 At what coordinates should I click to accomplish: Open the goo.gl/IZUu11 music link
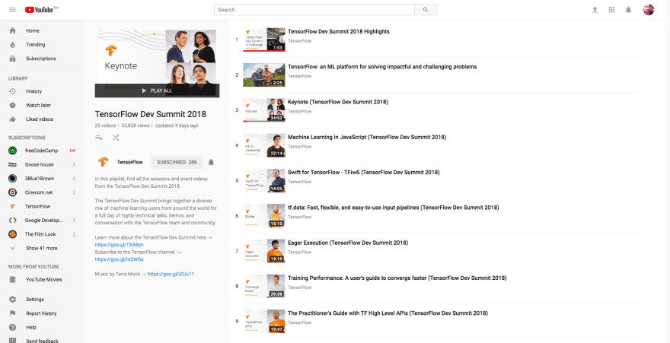(x=171, y=275)
